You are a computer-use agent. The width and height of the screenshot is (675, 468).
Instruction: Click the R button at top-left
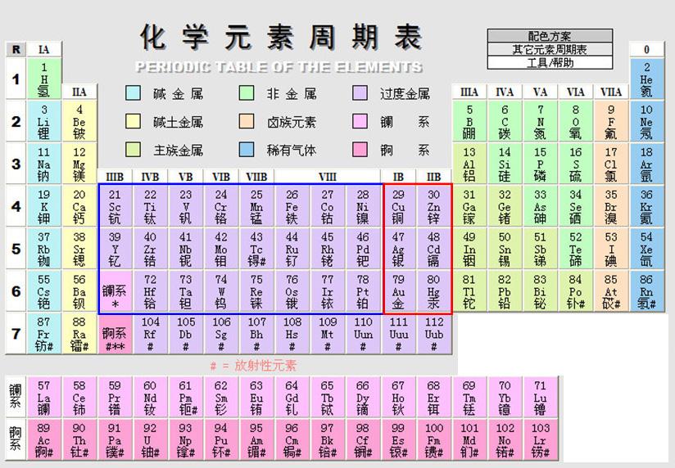16,50
